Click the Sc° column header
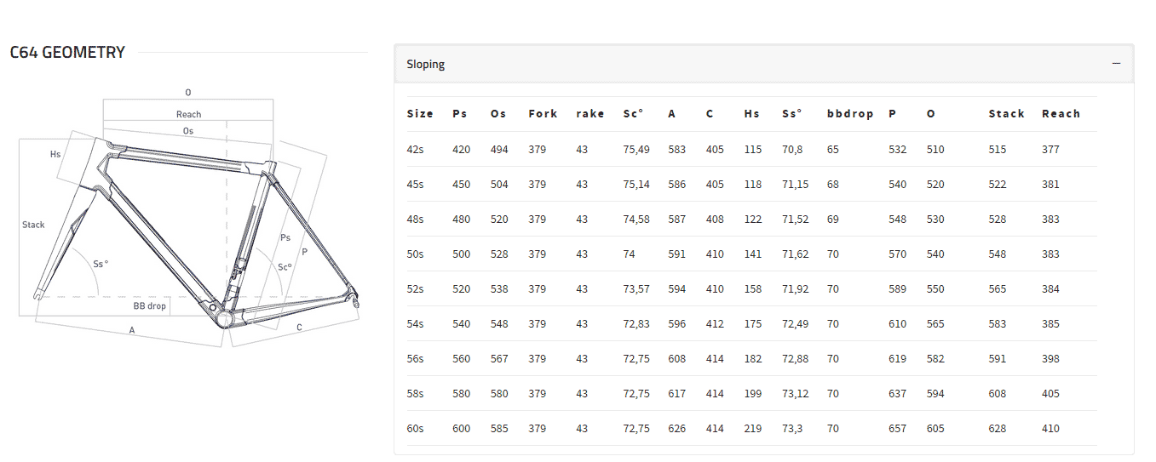This screenshot has height=462, width=1156. 633,114
